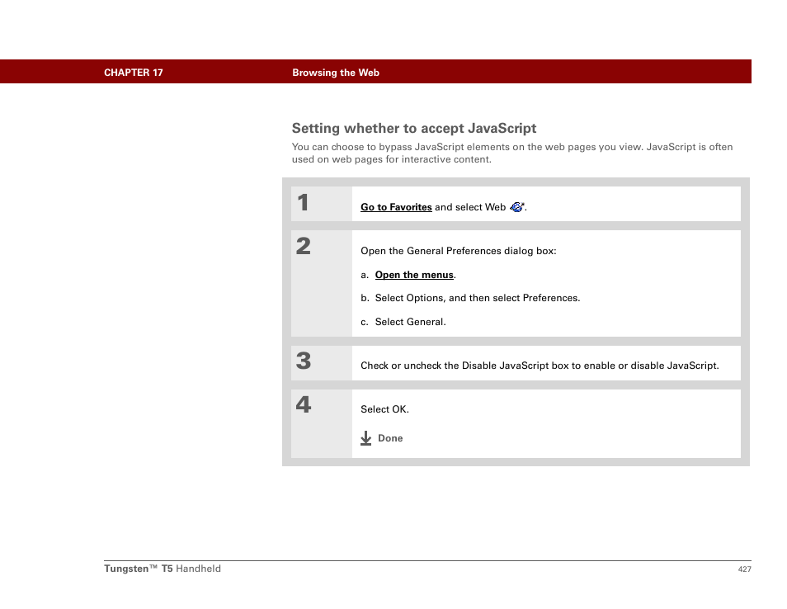This screenshot has height=609, width=787.
Task: Click the Web globe icon in step 1
Action: pyautogui.click(x=516, y=207)
